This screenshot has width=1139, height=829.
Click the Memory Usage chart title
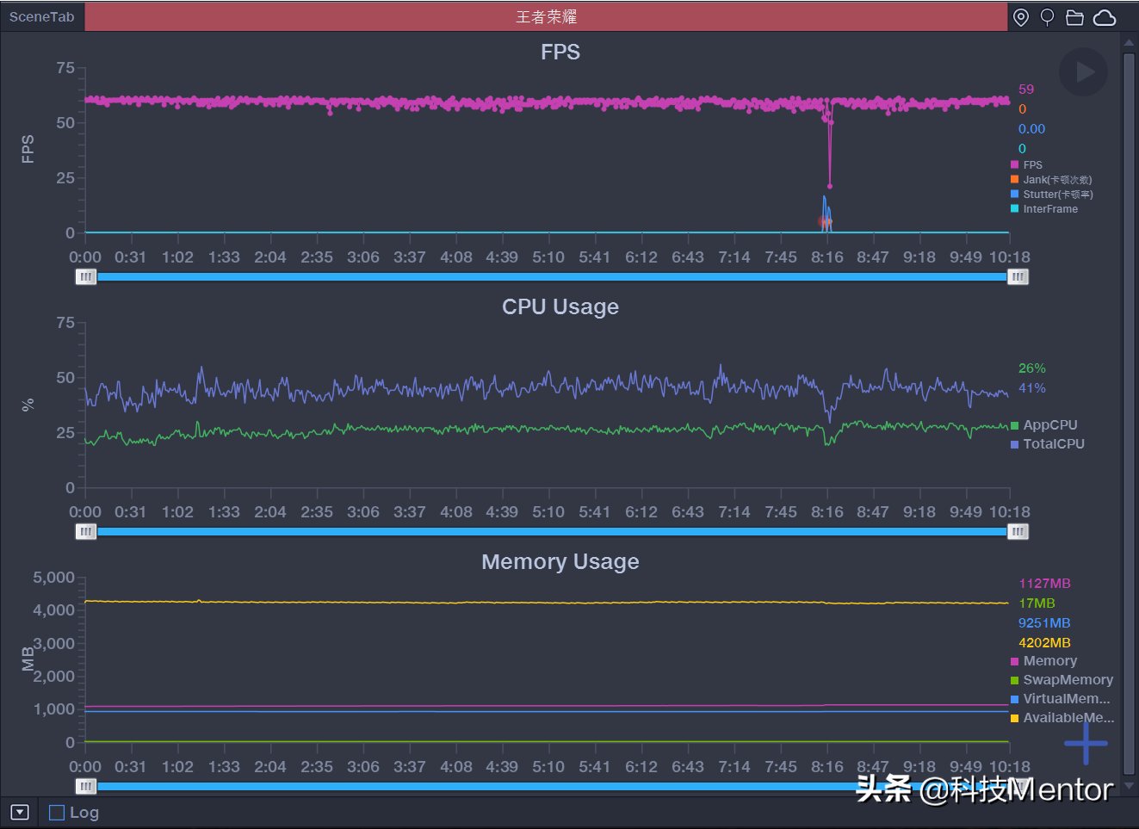[560, 561]
